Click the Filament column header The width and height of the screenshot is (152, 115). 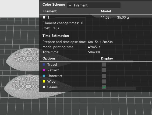[x=50, y=11]
